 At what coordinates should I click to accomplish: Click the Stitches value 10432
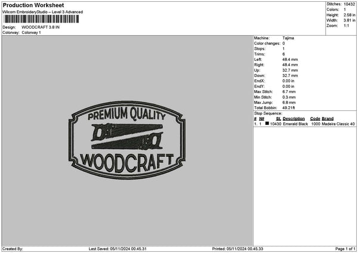pos(349,4)
